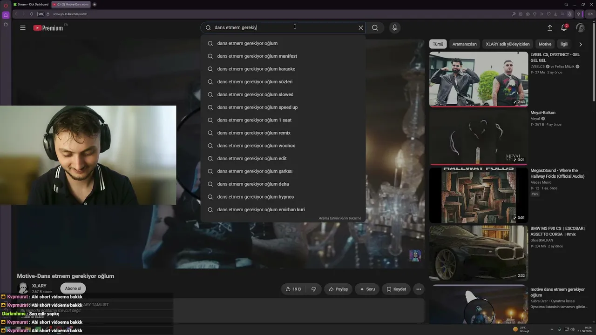Select the Motive-Dans etmem YouTube tab
This screenshot has width=596, height=335.
pos(71,4)
